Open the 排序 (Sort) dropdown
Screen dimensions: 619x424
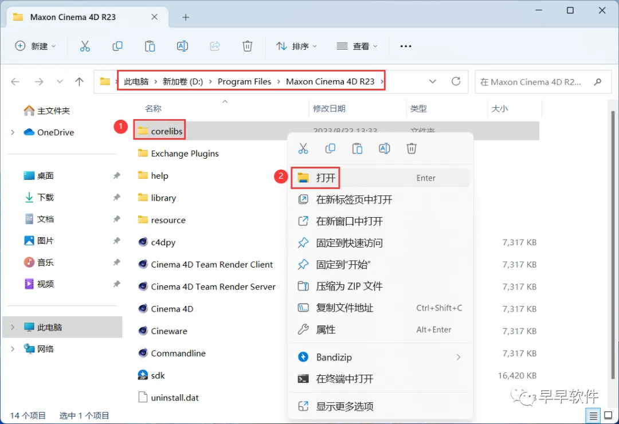[296, 46]
